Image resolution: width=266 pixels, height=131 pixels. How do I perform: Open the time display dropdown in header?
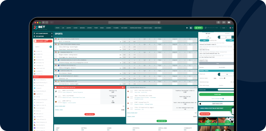click(x=224, y=28)
